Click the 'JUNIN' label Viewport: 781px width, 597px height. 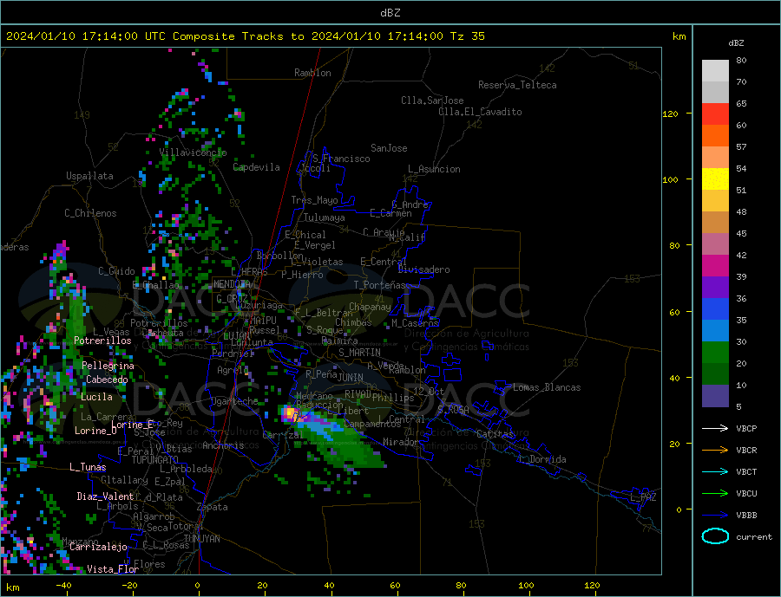point(351,378)
